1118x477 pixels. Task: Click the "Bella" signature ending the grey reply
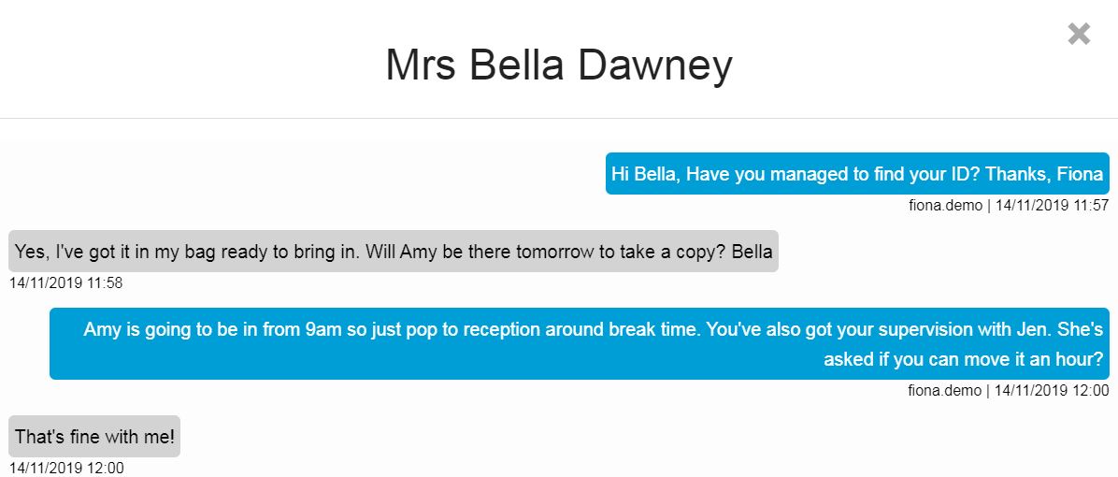coord(752,252)
